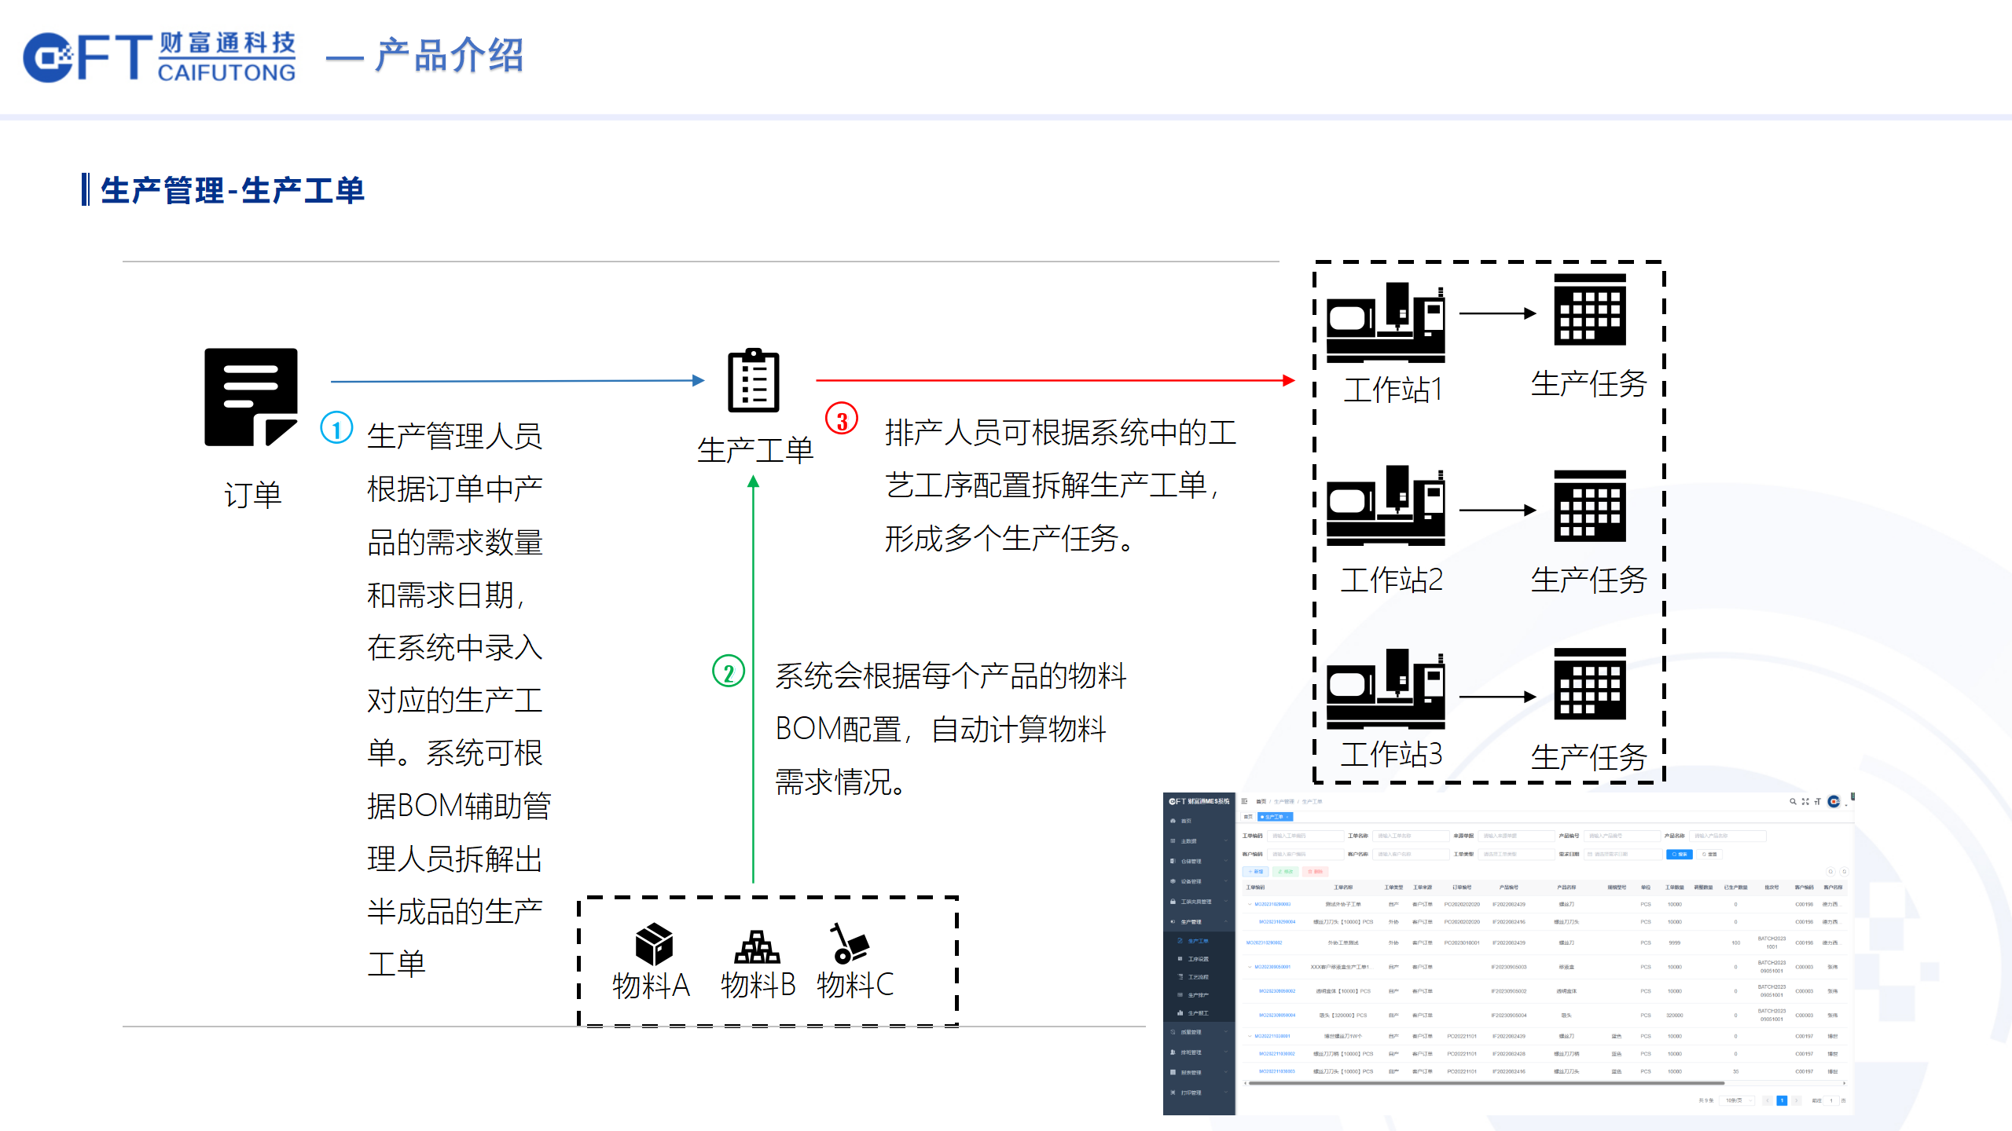This screenshot has height=1131, width=2012.
Task: Click the 生产管理 breadcrumb link
Action: tap(1283, 802)
